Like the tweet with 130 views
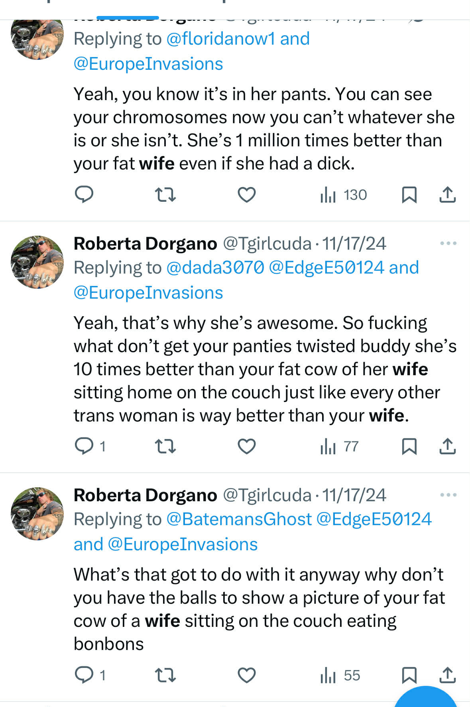Screen dimensions: 470x707 pyautogui.click(x=246, y=195)
